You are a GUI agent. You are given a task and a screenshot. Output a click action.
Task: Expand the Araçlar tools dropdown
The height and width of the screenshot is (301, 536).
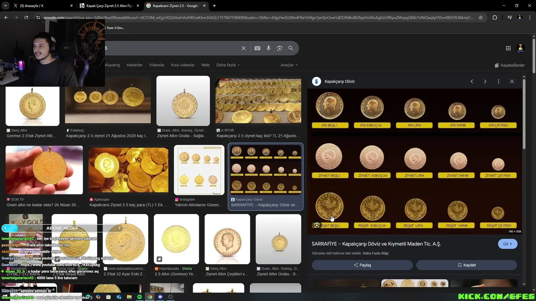(289, 65)
